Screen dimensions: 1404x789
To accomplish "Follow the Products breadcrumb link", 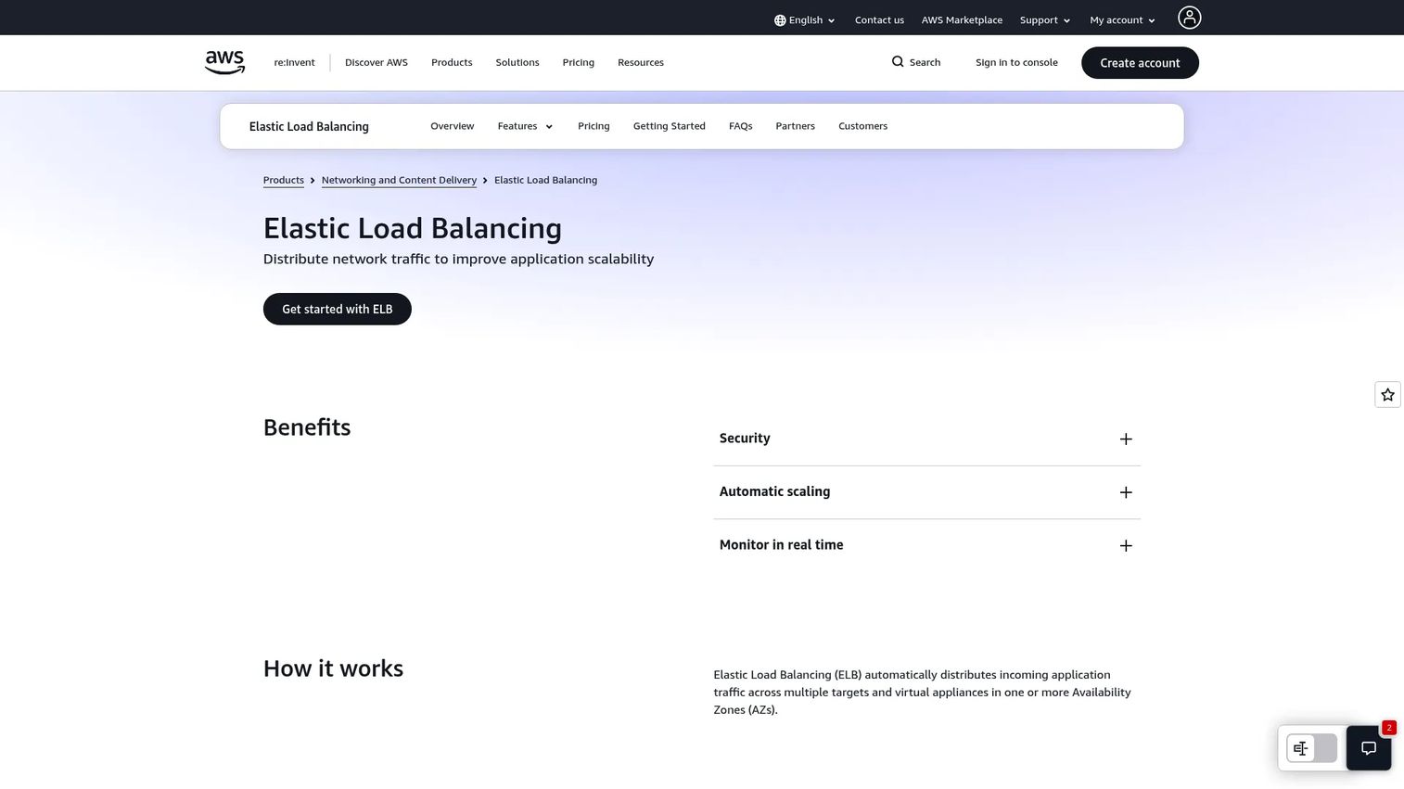I will 284,180.
